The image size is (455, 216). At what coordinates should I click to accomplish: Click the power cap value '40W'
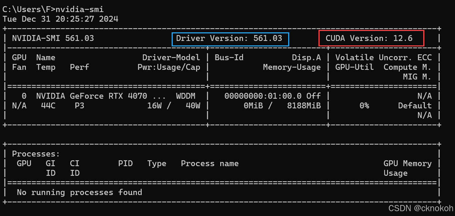click(x=193, y=106)
